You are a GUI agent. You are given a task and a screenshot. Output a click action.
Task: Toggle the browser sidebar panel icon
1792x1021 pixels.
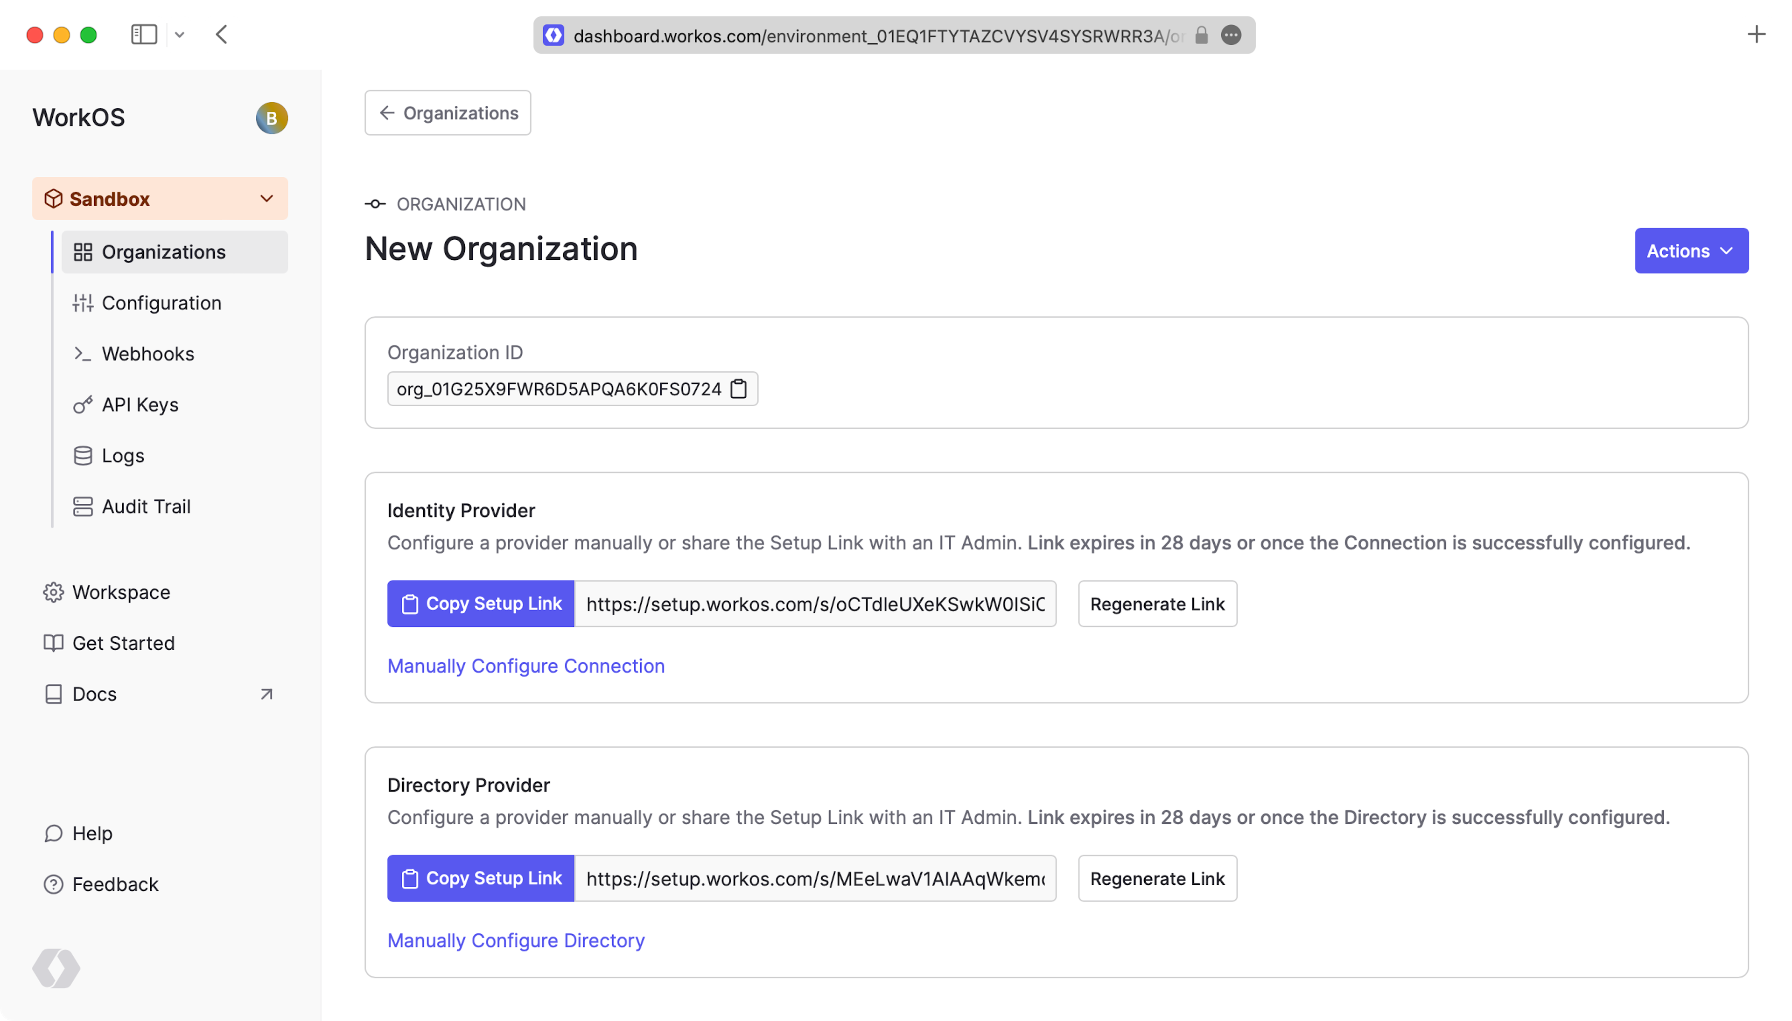tap(144, 35)
